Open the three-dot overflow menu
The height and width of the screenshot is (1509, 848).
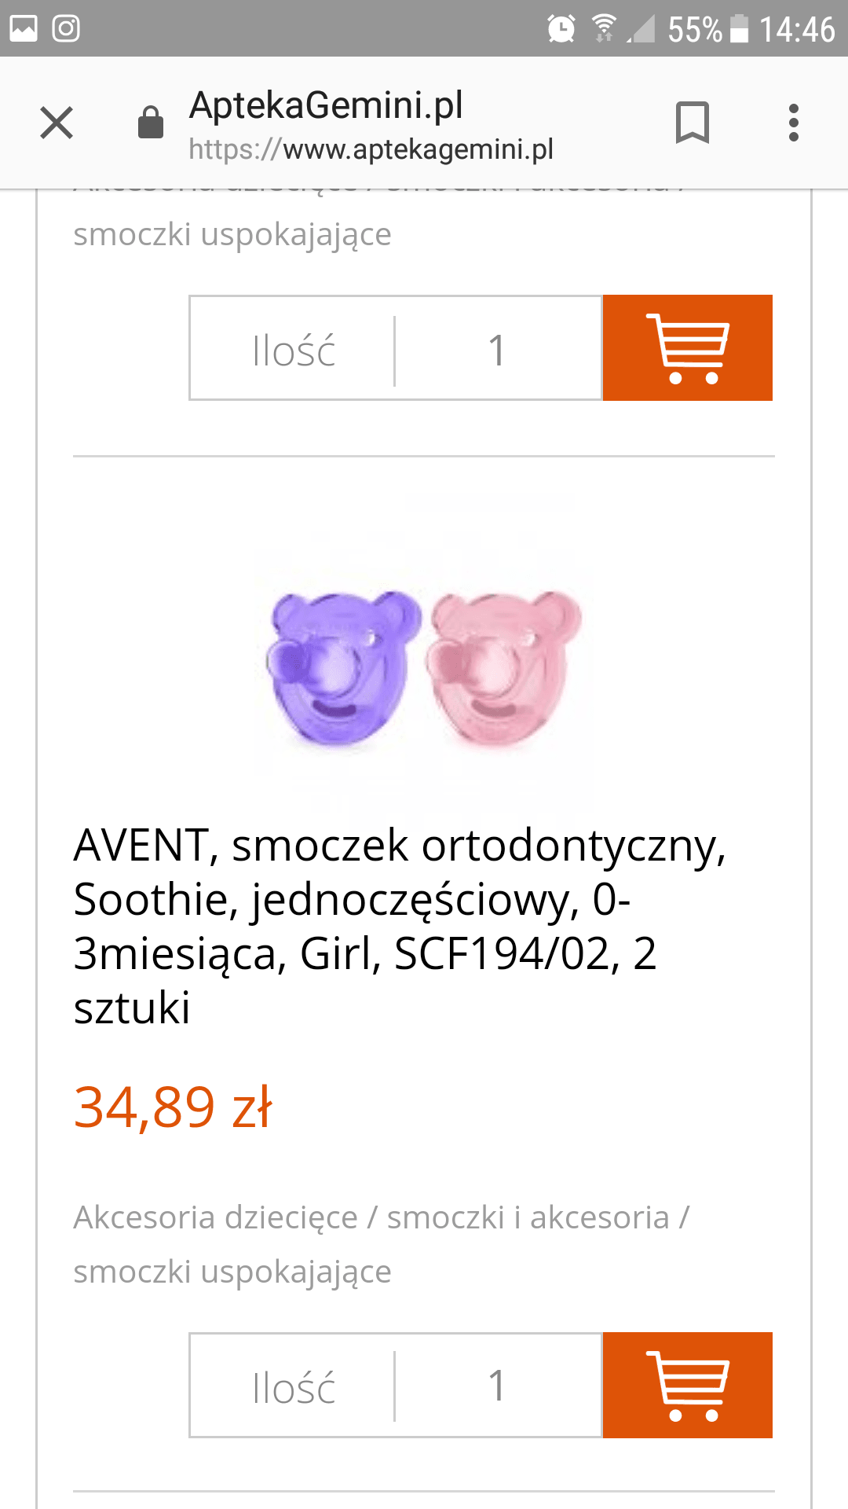click(x=794, y=123)
